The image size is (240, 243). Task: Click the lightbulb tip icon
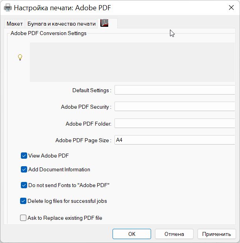[20, 58]
